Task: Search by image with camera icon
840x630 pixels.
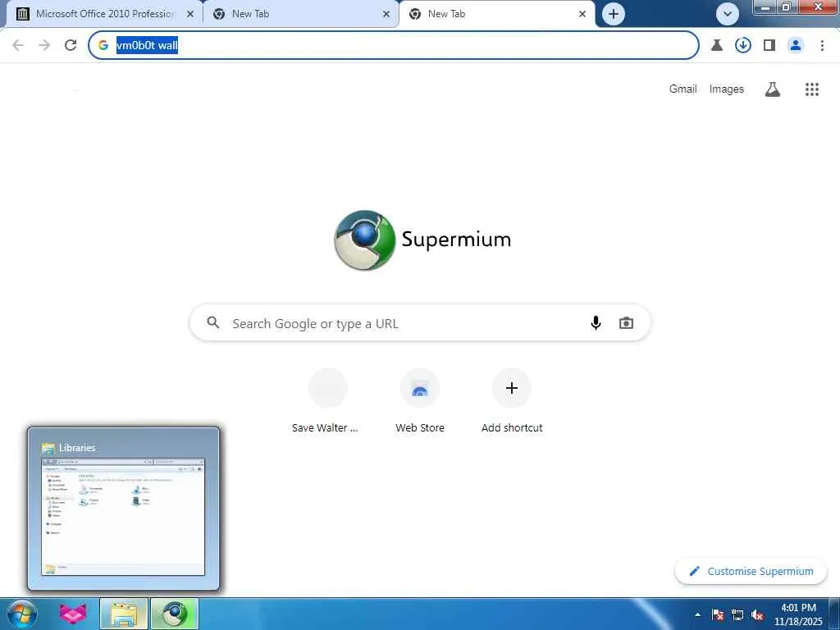Action: pyautogui.click(x=626, y=323)
